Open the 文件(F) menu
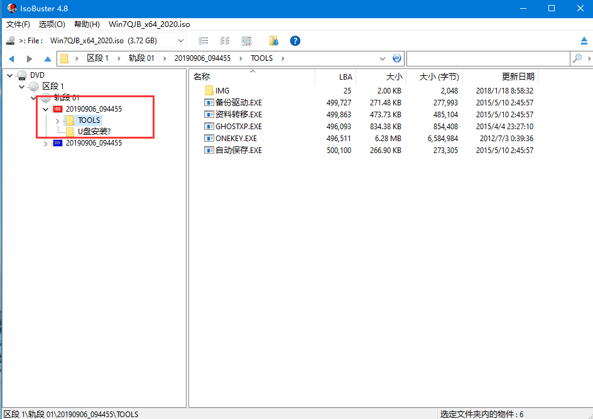593x419 pixels. 18,24
